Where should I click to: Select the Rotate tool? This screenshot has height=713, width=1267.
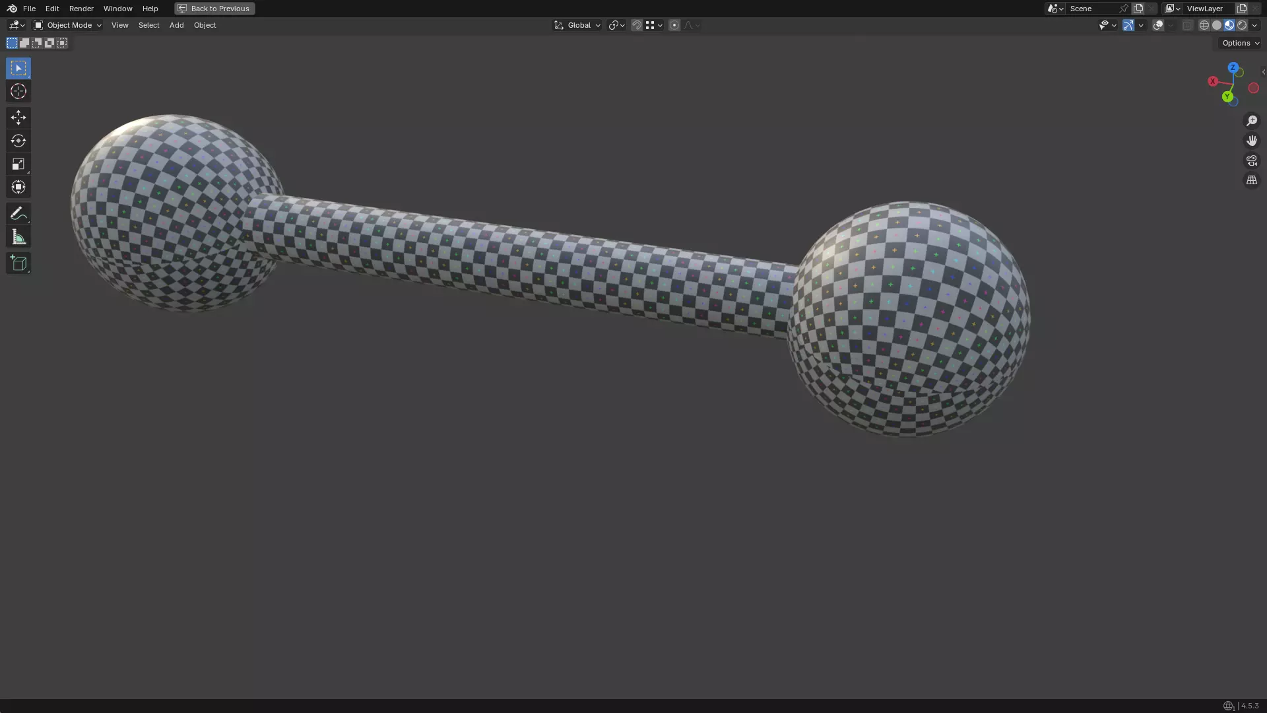[18, 141]
